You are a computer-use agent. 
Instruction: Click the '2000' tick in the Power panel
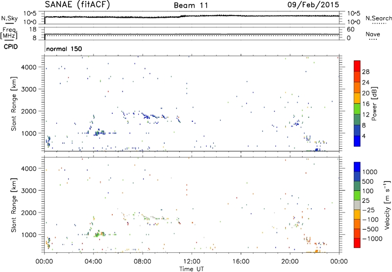tap(28, 111)
